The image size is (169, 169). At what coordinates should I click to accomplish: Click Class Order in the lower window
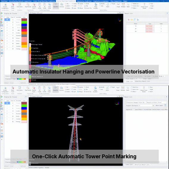click(49, 90)
